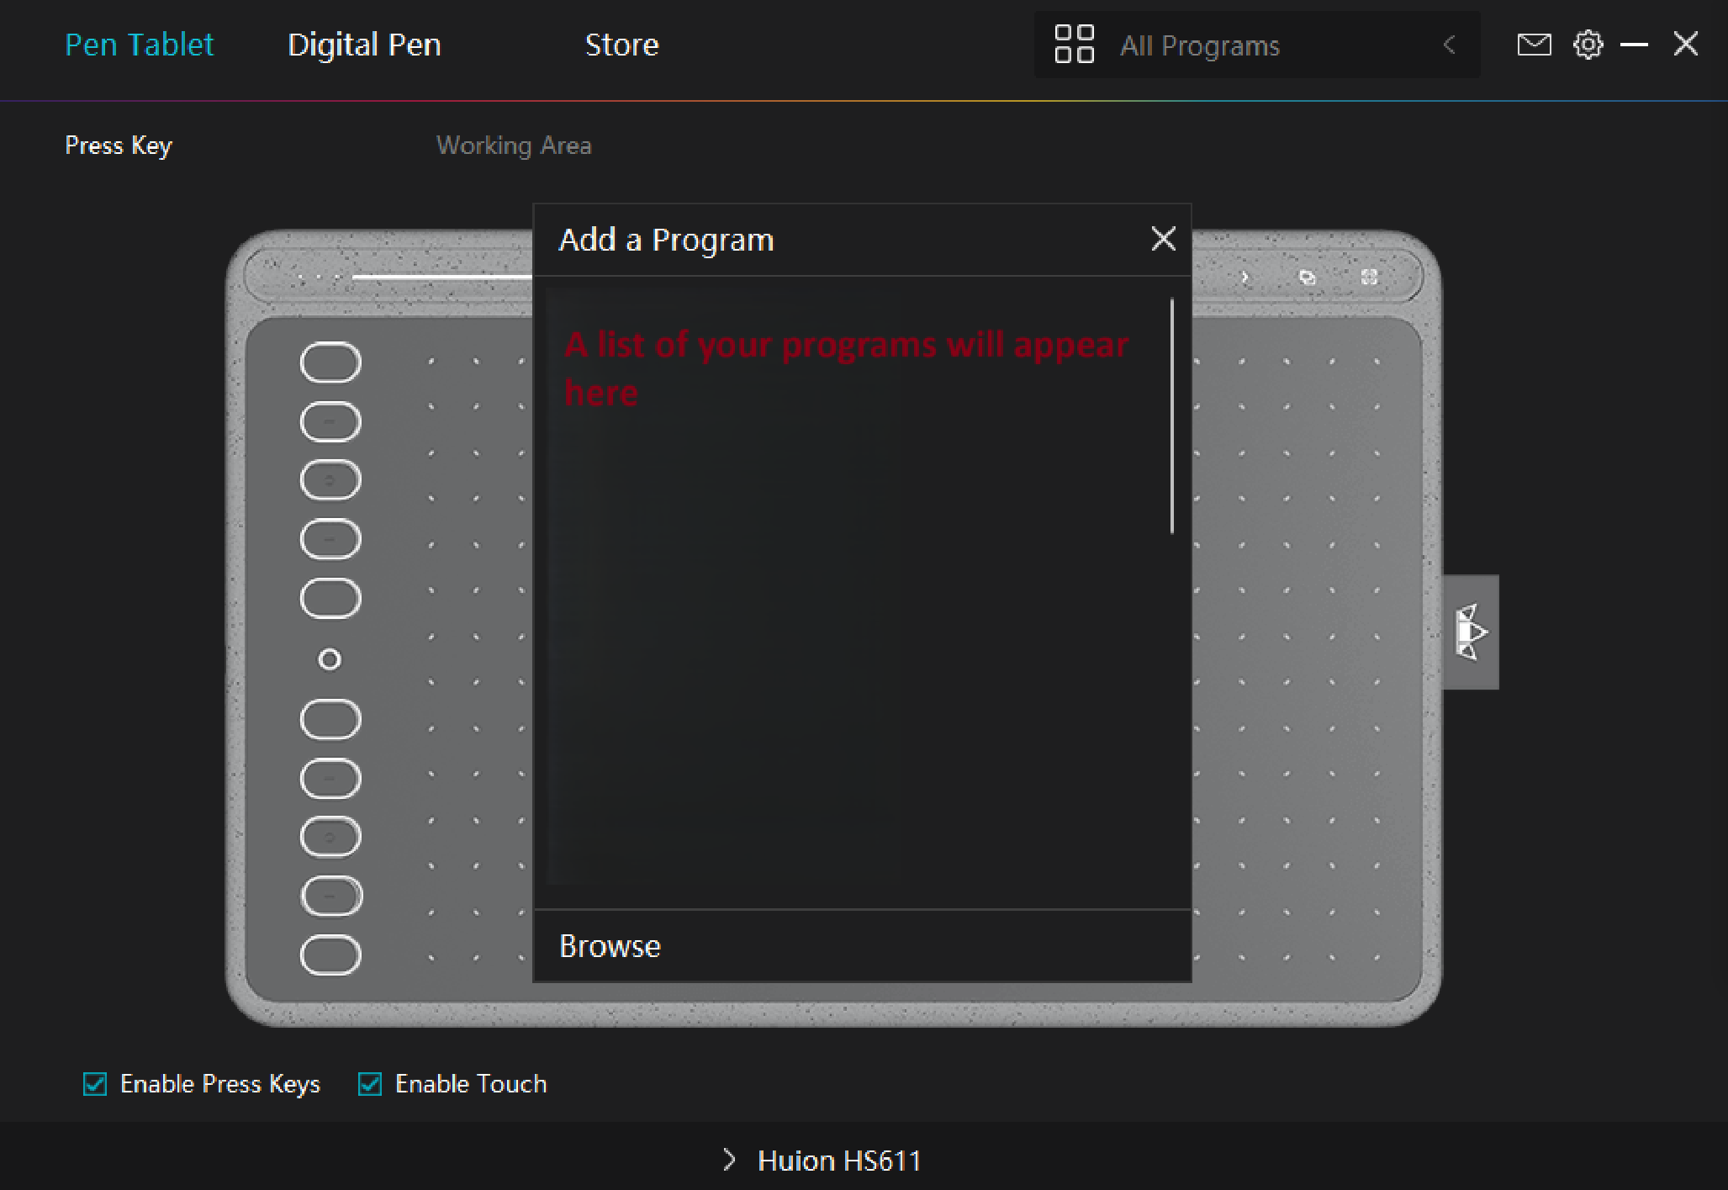
Task: Click the fox logo side panel tab
Action: [x=1471, y=632]
